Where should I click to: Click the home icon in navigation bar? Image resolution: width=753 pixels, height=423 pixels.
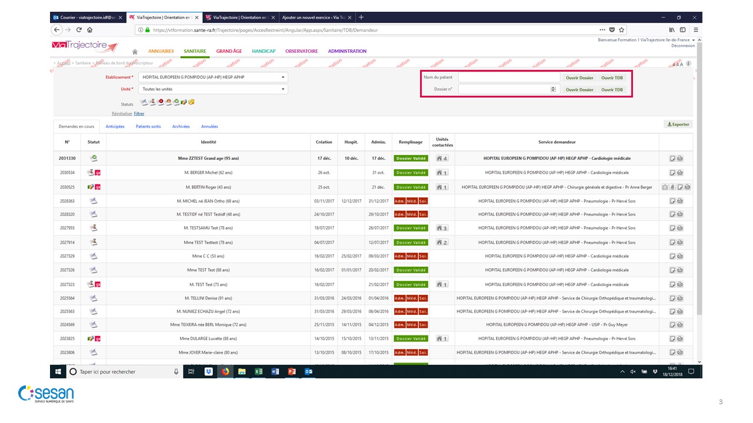[135, 52]
